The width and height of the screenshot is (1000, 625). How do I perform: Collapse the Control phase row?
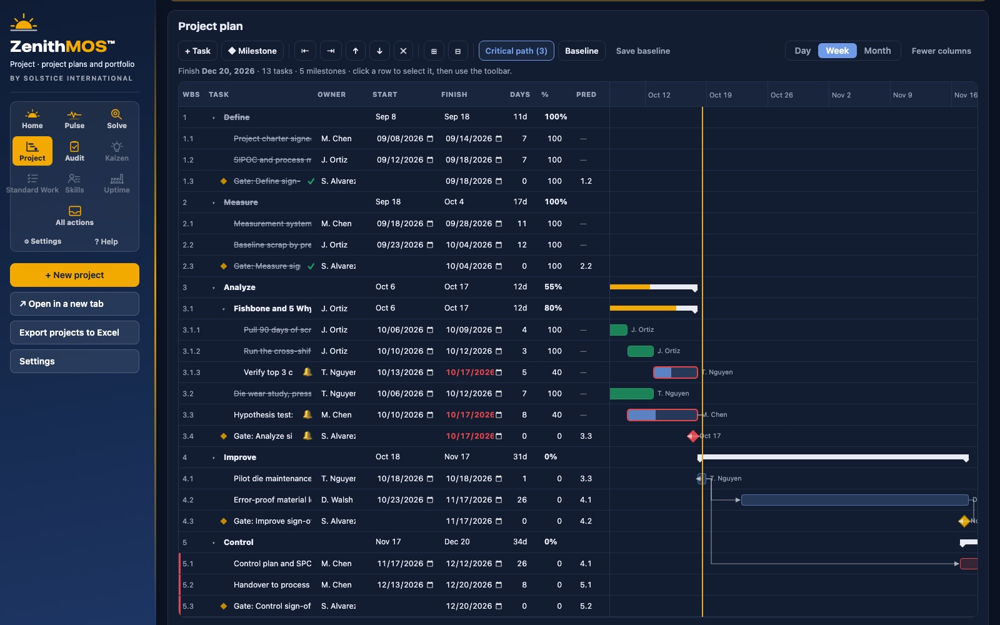point(214,542)
